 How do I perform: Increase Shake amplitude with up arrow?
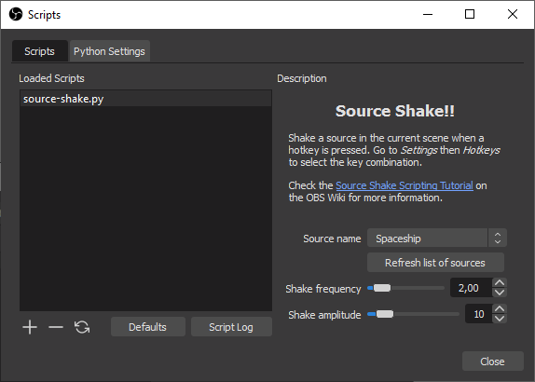click(500, 308)
